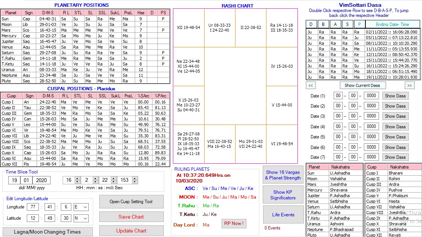Viewport: 422px width, 237px height.
Task: Click Lagna/Moon Changing Times button
Action: click(x=47, y=232)
